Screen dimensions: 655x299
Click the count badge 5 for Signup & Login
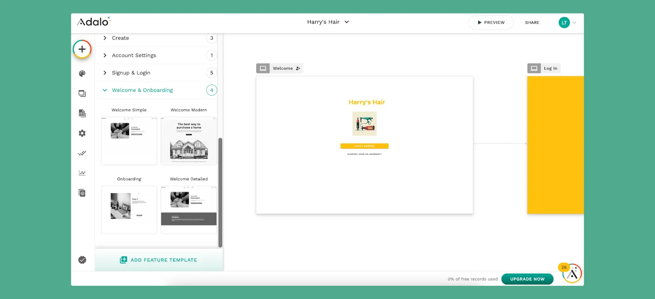coord(212,73)
